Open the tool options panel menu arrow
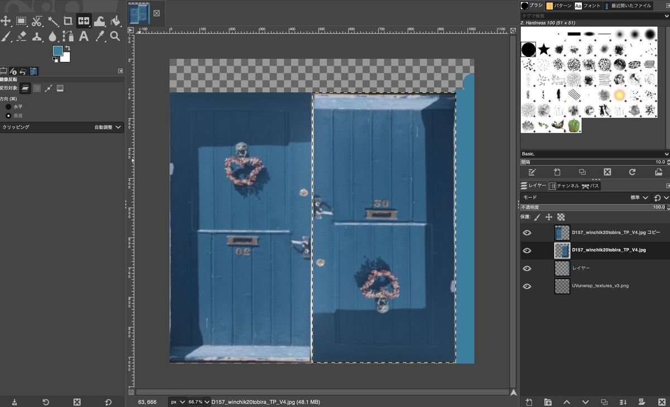670x407 pixels. (x=120, y=71)
